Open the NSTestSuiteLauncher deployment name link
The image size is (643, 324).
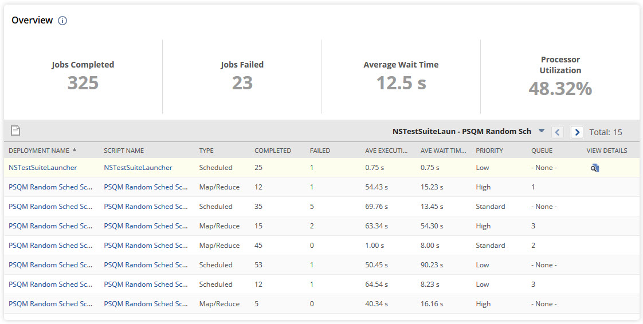(42, 168)
